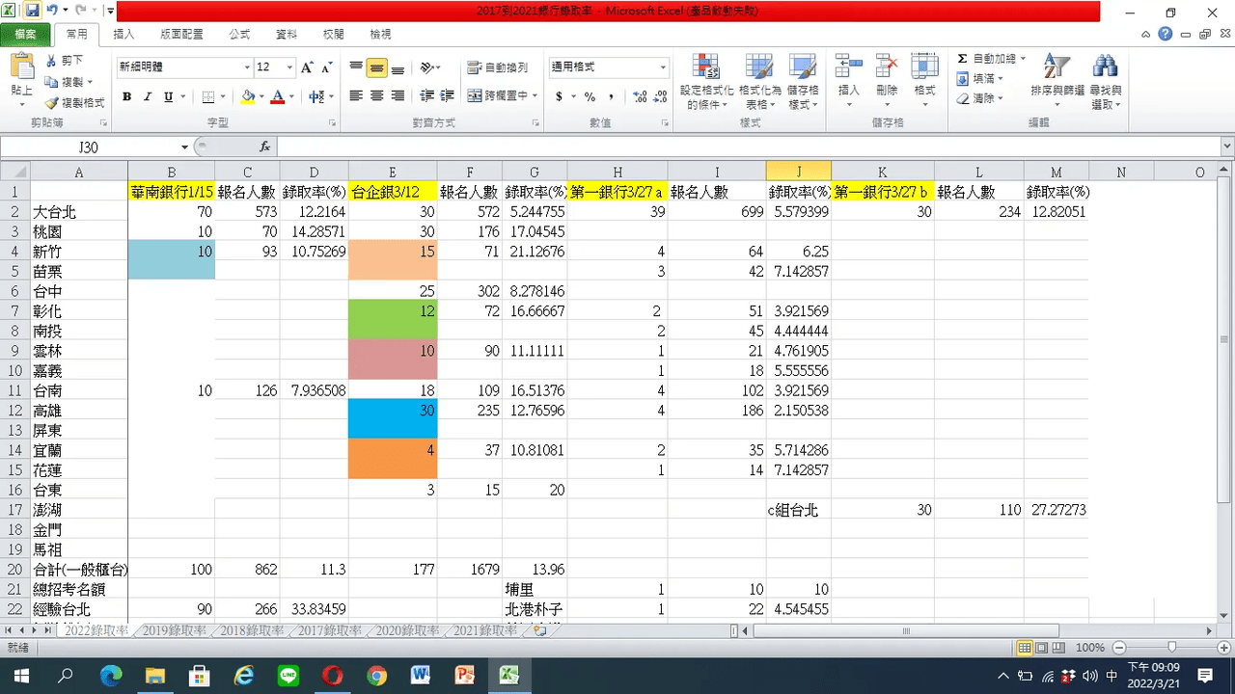Cut selection with 剪下
The width and height of the screenshot is (1235, 694).
coord(64,61)
